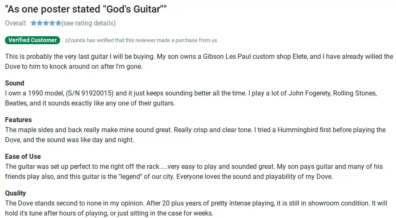The width and height of the screenshot is (396, 218).
Task: Click 'Gibson Les Paul' in intro paragraph
Action: (227, 56)
